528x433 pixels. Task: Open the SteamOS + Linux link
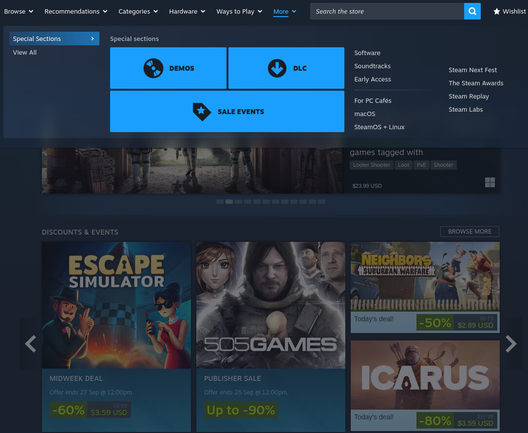coord(379,127)
